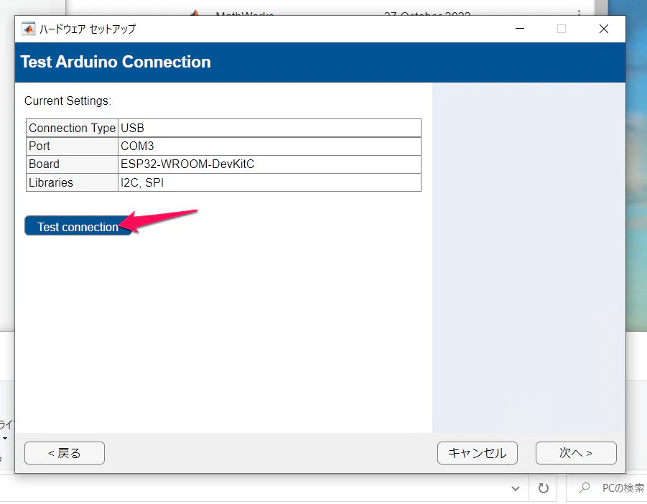Click the Board label cell
The width and height of the screenshot is (647, 504).
(73, 164)
